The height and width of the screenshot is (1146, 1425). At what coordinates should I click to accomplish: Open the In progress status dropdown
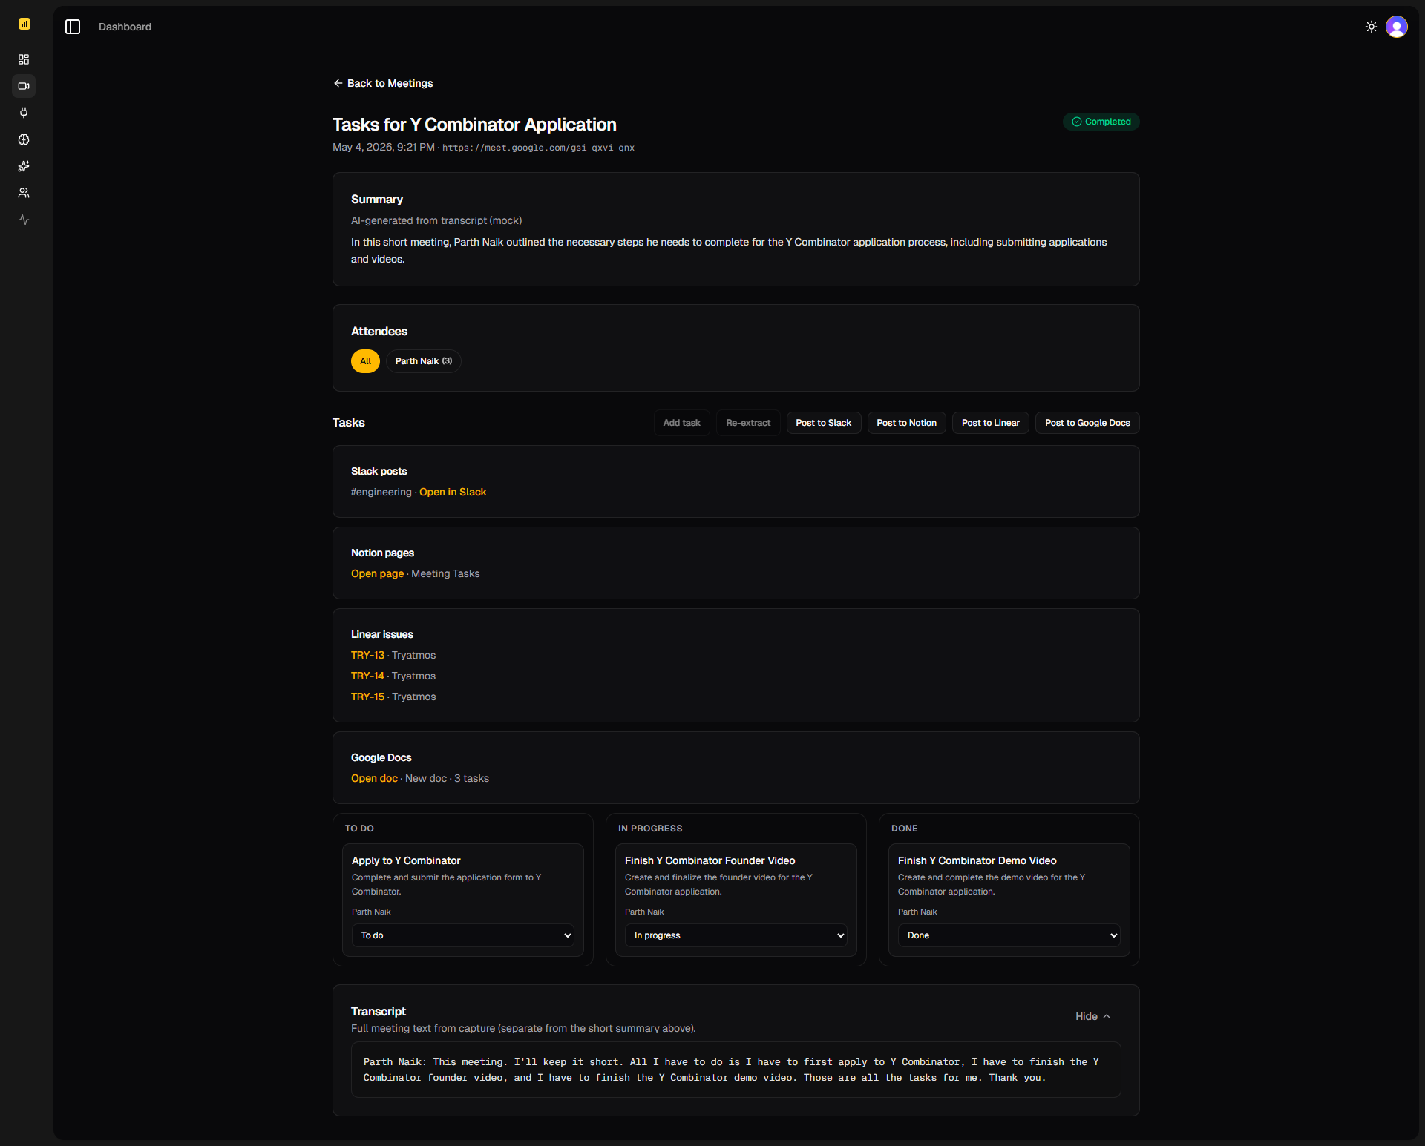736,935
